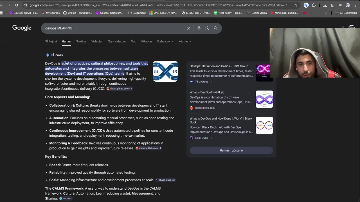Open Course: ISTQB Fou... bookmark

click(24, 13)
